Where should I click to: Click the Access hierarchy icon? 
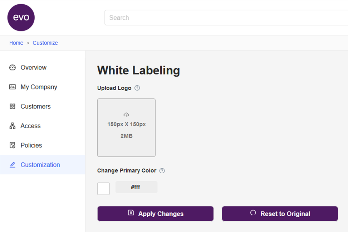click(x=13, y=126)
